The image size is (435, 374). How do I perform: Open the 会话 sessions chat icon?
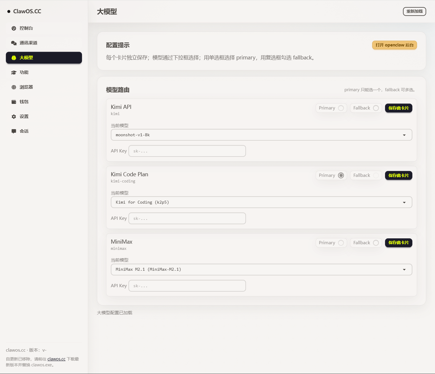pyautogui.click(x=14, y=131)
